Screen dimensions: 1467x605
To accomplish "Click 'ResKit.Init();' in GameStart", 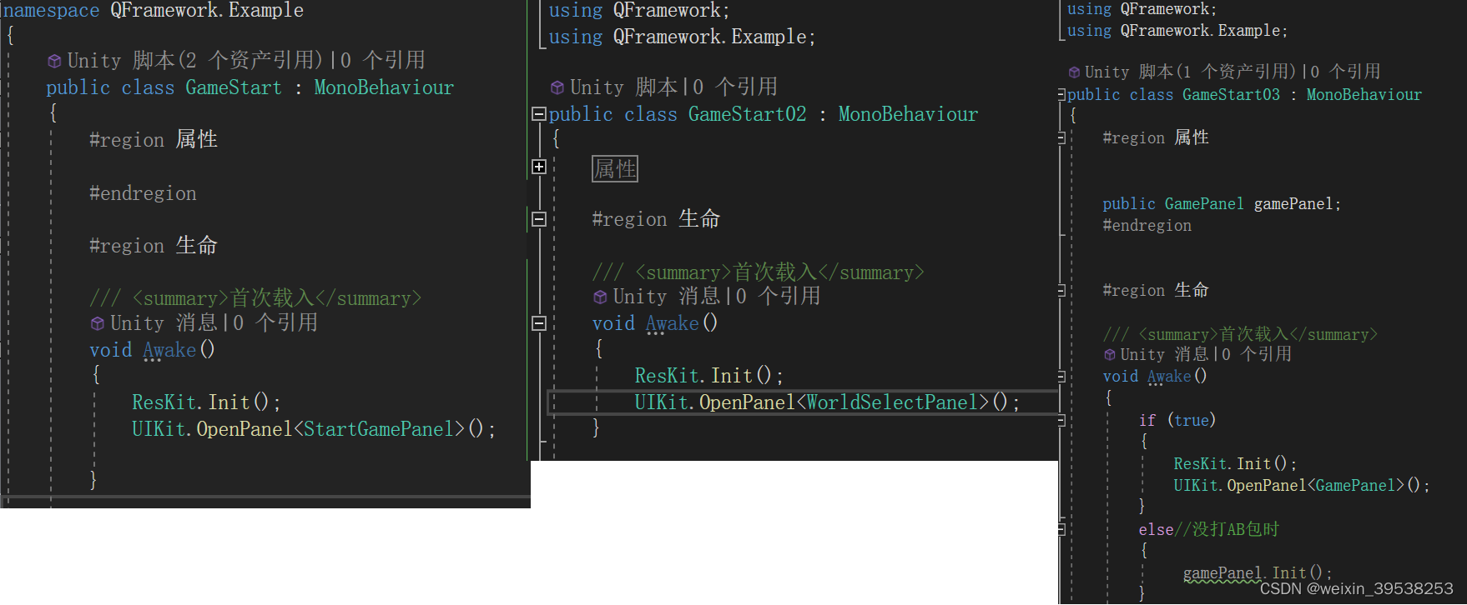I will pos(206,402).
